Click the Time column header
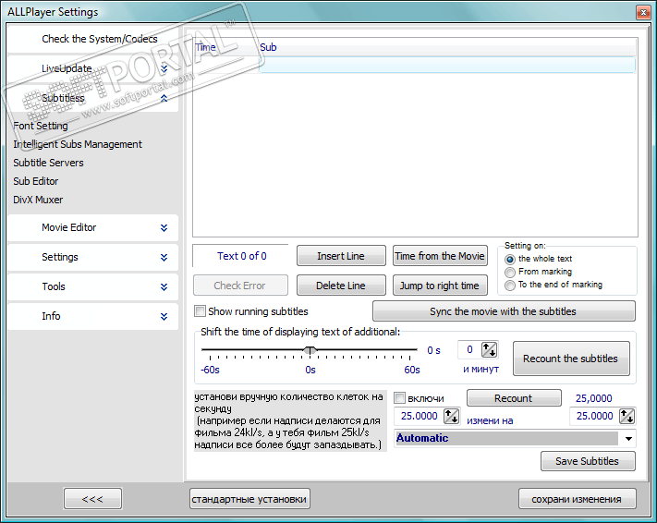The image size is (657, 523). coord(225,47)
